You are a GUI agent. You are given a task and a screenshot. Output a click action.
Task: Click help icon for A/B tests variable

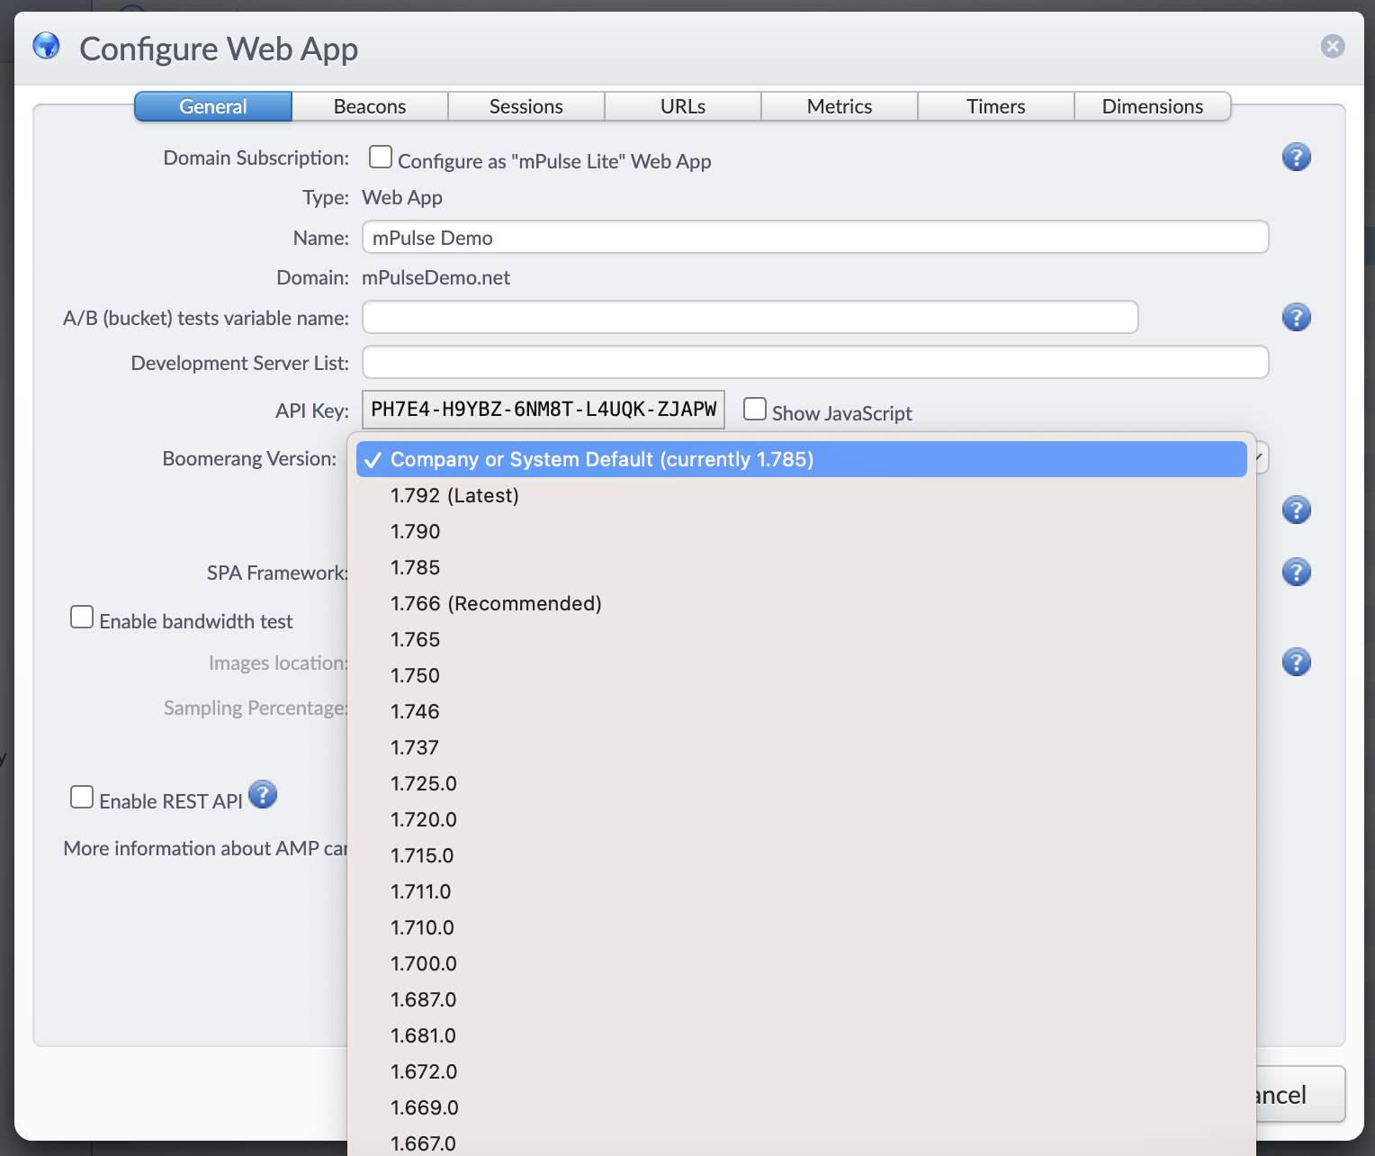pyautogui.click(x=1296, y=318)
